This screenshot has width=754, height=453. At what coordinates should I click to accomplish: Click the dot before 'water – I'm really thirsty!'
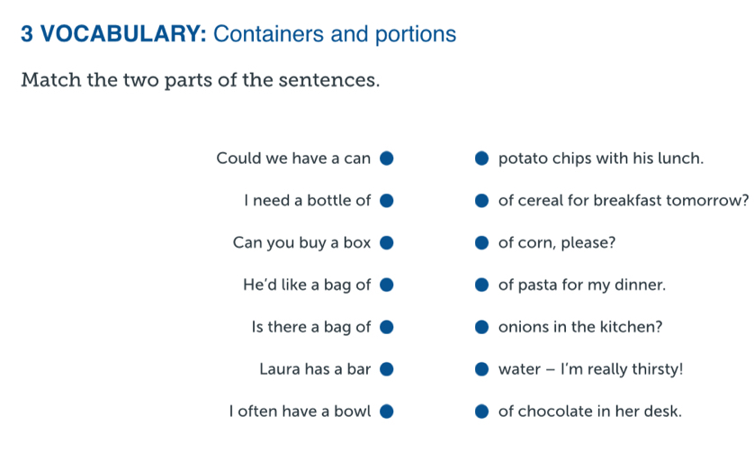tap(482, 369)
